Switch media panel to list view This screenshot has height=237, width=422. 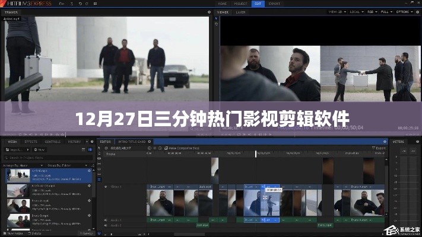pyautogui.click(x=89, y=150)
